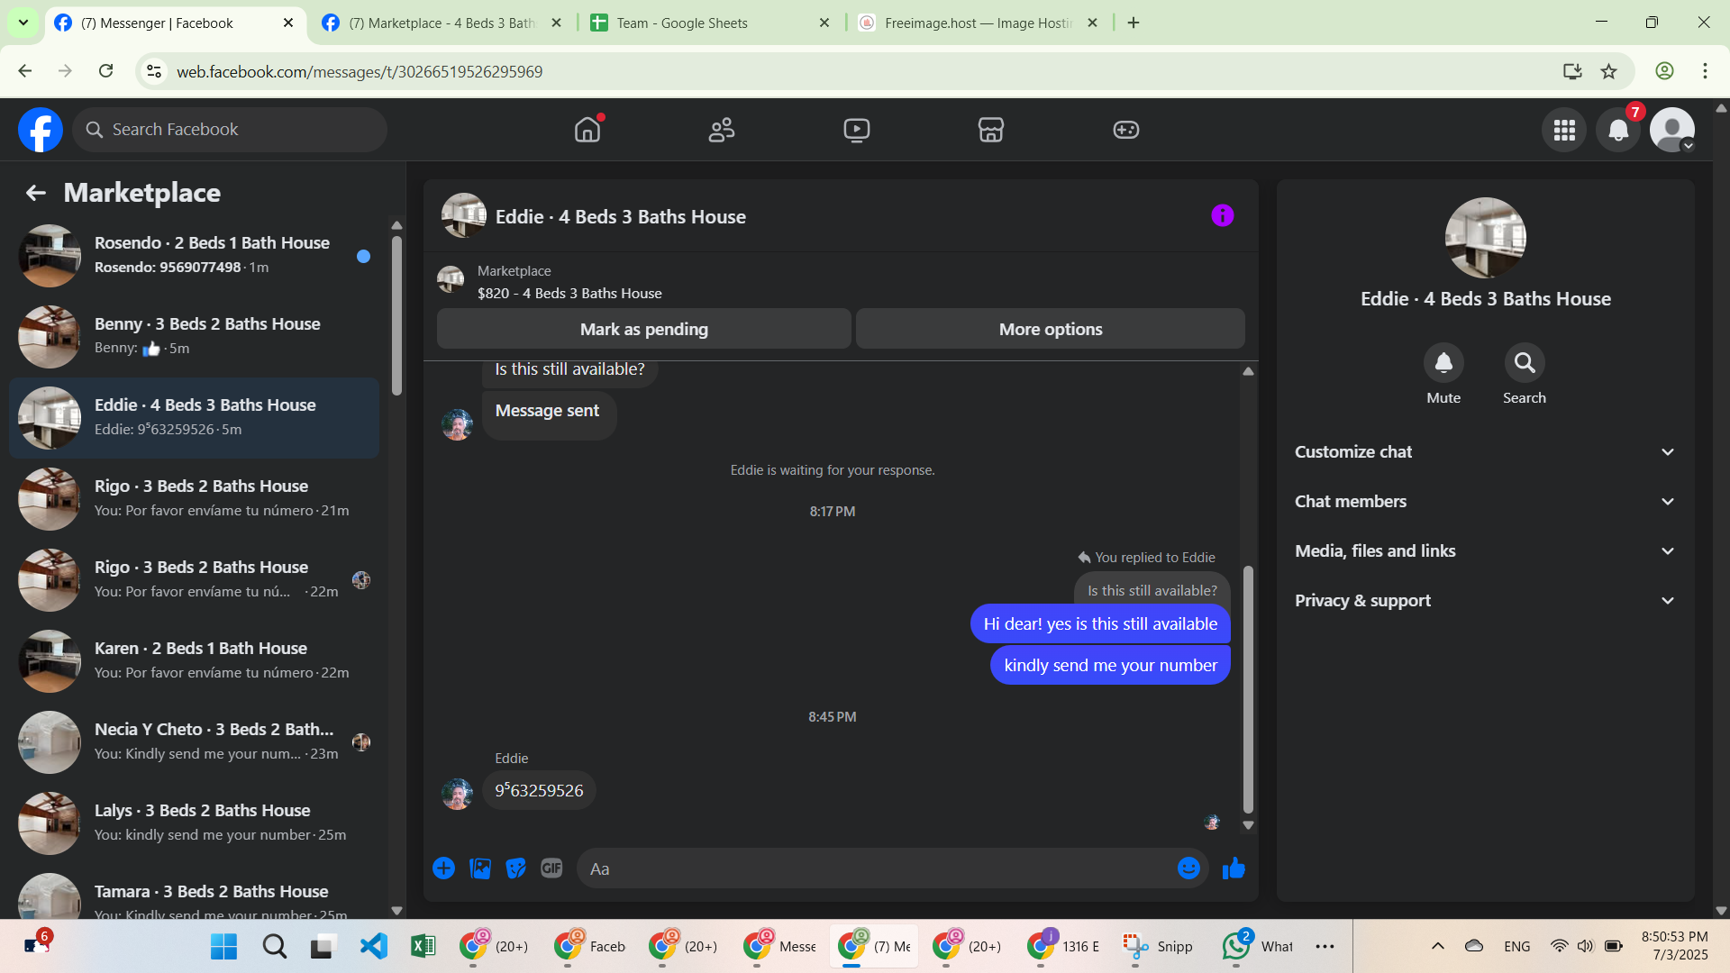Open the emoji picker in message box
This screenshot has width=1730, height=973.
click(x=1188, y=868)
